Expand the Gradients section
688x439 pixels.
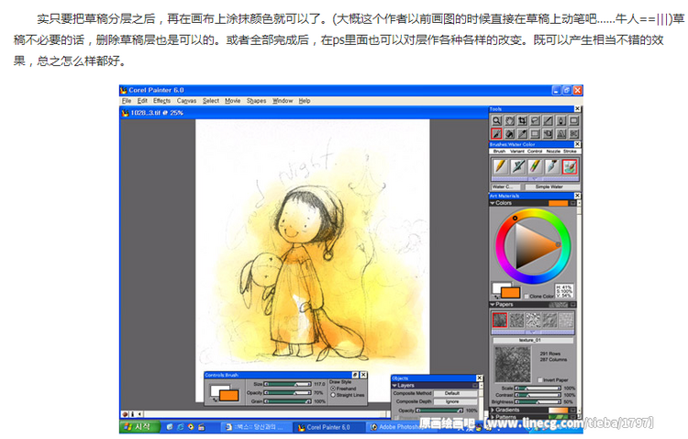pyautogui.click(x=493, y=410)
